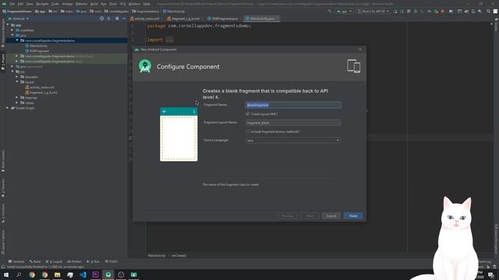Click the Fragment Name input field
The height and width of the screenshot is (280, 499).
tap(293, 105)
